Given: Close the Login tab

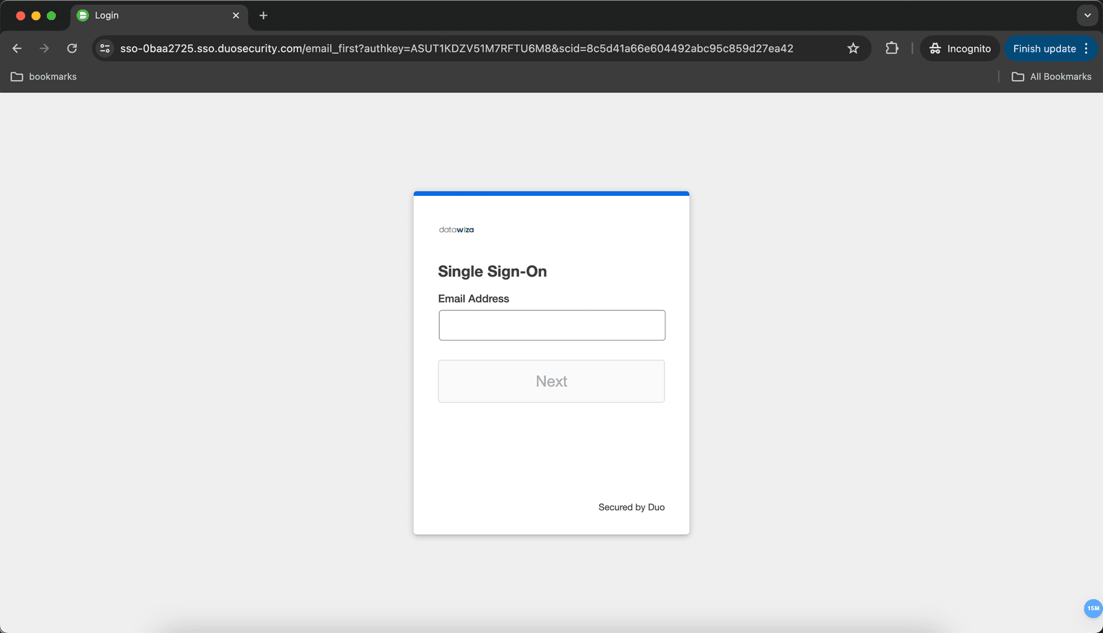Looking at the screenshot, I should pyautogui.click(x=236, y=15).
